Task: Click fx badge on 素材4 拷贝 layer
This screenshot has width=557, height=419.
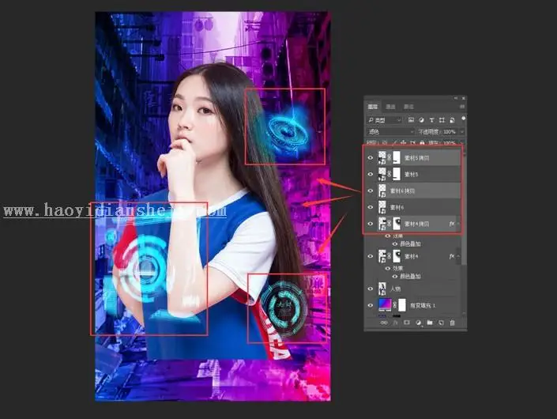Action: 451,224
